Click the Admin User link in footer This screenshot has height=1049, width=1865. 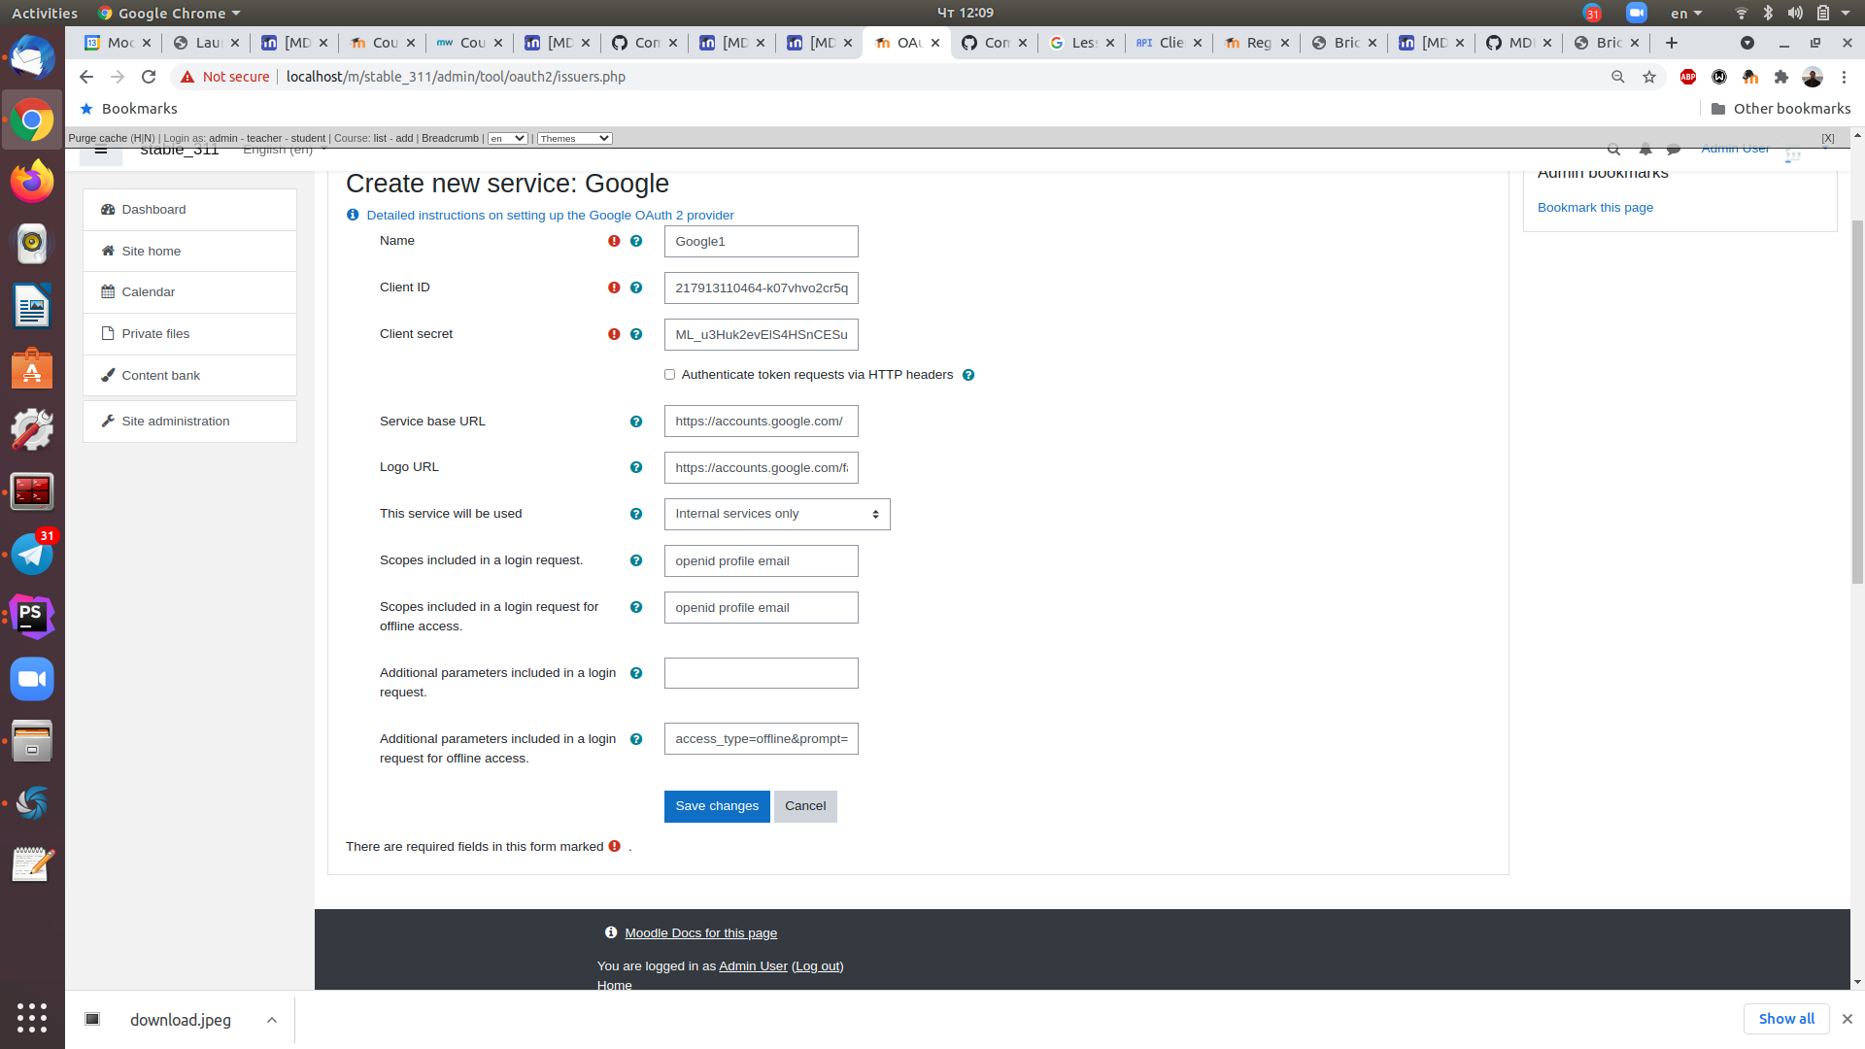click(753, 966)
